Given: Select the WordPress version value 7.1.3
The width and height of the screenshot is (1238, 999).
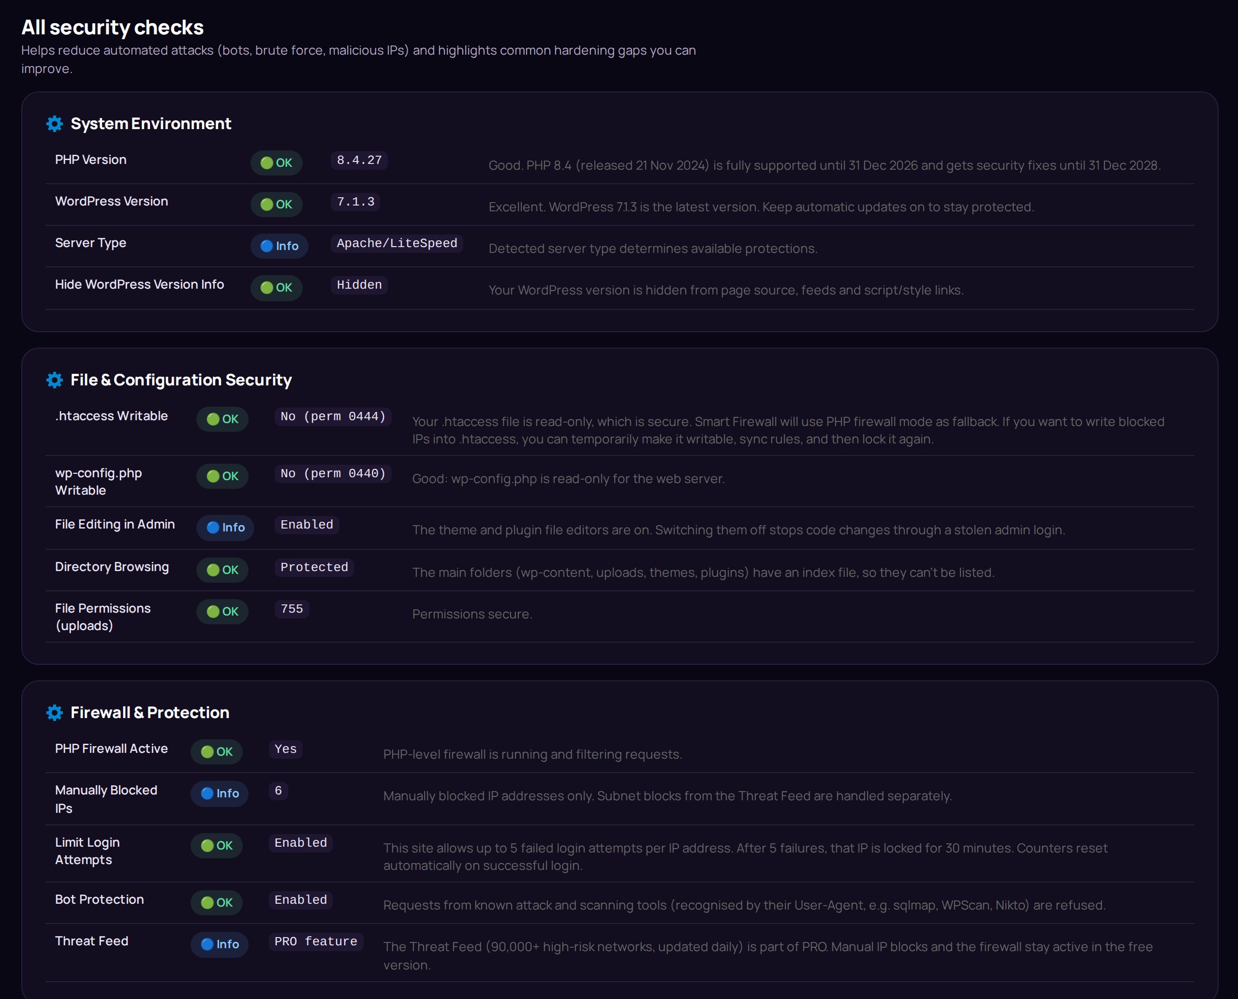Looking at the screenshot, I should click(355, 202).
